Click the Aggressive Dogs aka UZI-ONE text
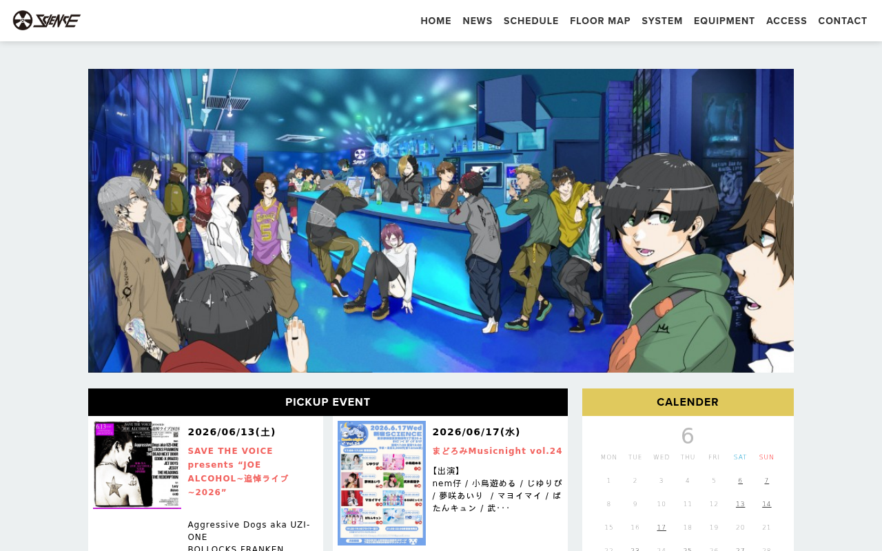The height and width of the screenshot is (551, 882). tap(249, 530)
